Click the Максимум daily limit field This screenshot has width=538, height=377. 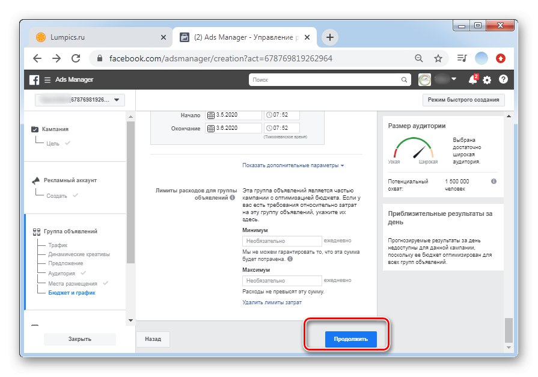pyautogui.click(x=282, y=281)
